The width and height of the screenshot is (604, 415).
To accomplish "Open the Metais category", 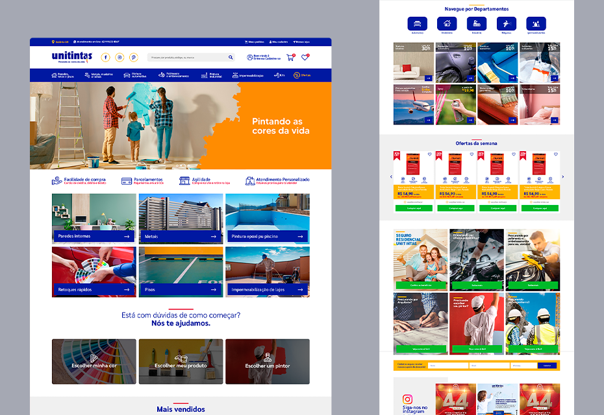I will [x=181, y=219].
